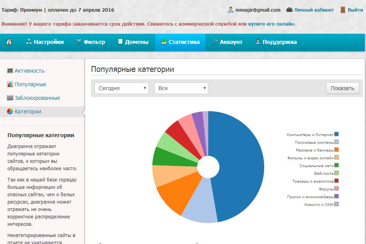Open the Популярные sidebar link
Viewport: 366px width, 244px height.
[x=30, y=84]
